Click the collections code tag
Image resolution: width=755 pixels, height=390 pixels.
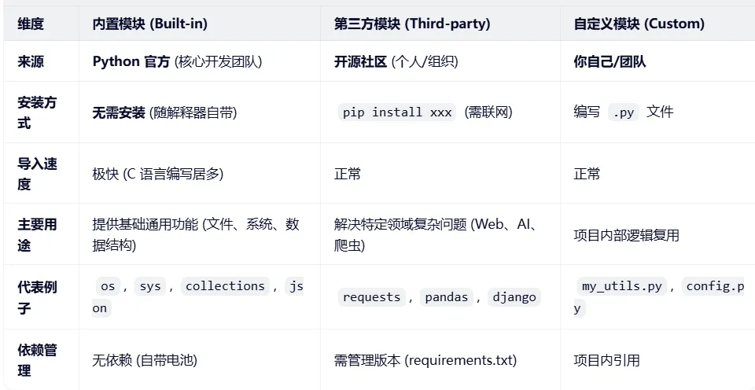(225, 286)
